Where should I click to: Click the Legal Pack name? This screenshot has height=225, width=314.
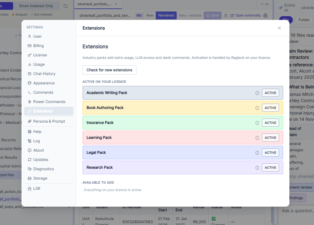click(96, 152)
